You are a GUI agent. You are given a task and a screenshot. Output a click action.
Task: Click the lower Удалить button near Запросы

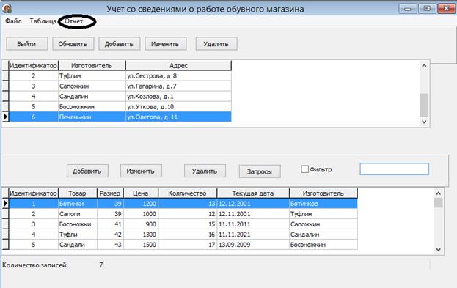coord(205,171)
